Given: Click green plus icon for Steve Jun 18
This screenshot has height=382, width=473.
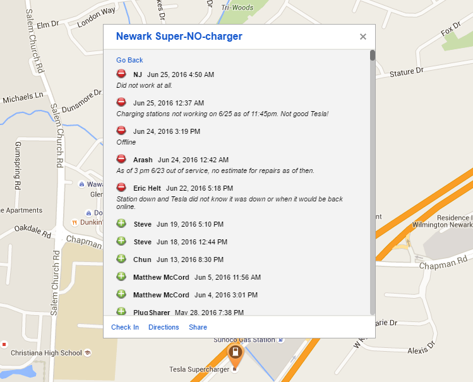Looking at the screenshot, I should click(121, 241).
